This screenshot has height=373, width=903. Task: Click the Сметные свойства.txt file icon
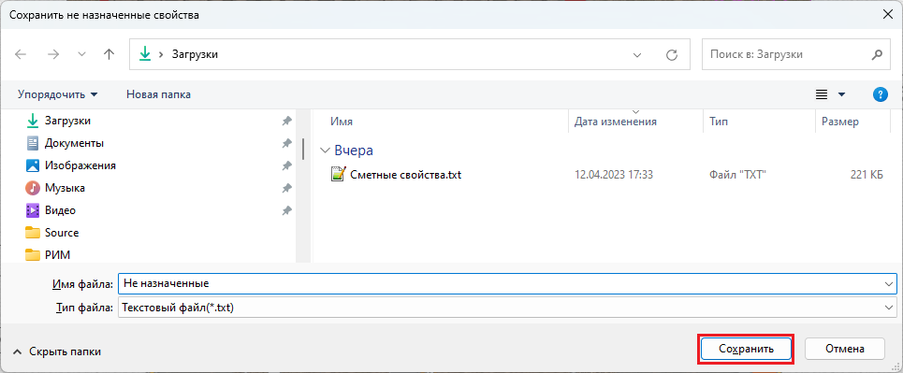click(x=338, y=175)
